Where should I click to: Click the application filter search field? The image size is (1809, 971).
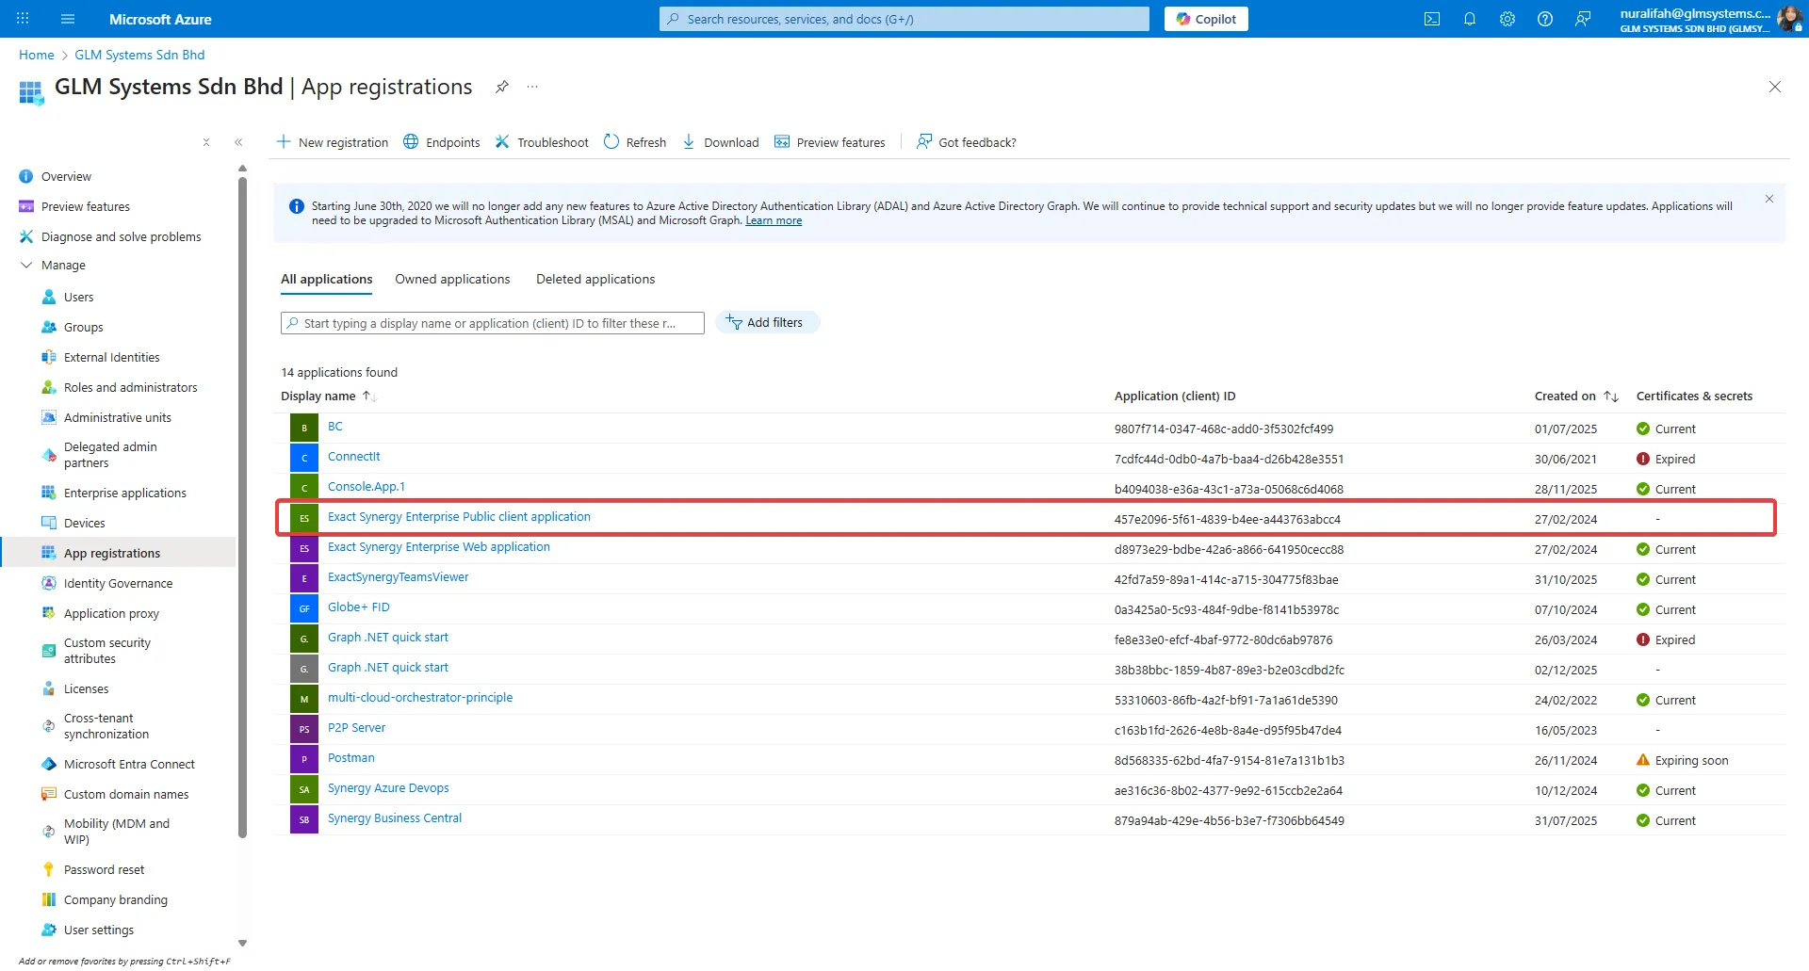(x=492, y=323)
